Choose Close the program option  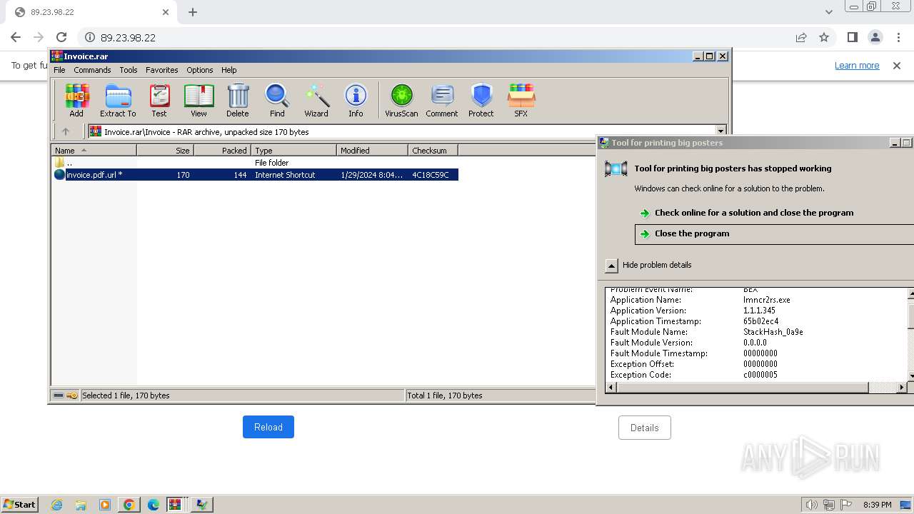click(774, 233)
